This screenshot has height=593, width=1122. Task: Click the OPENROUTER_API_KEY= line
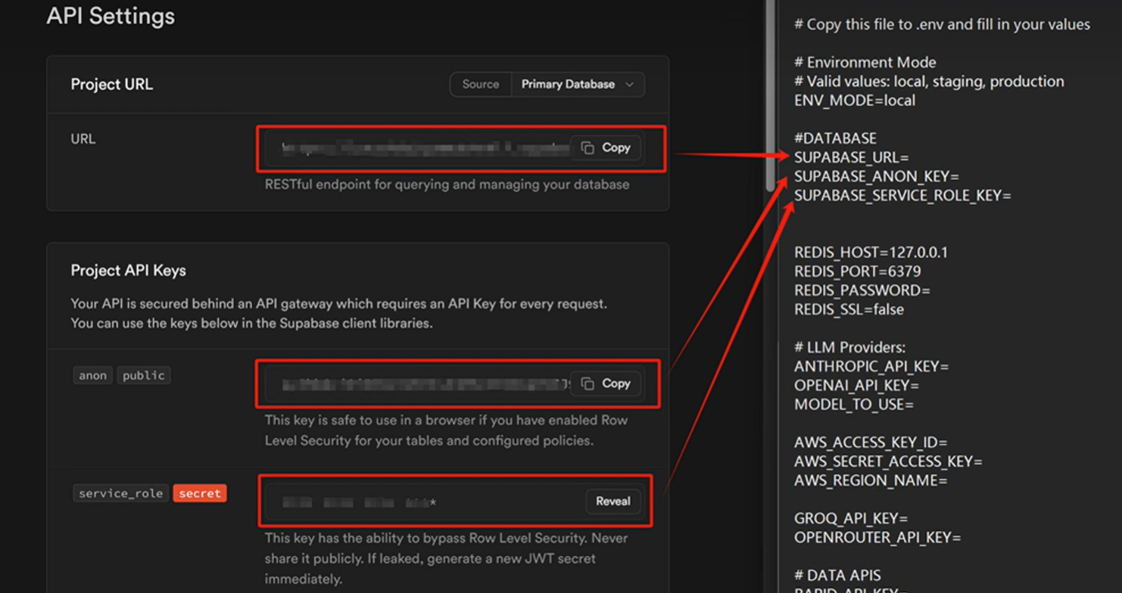(877, 538)
